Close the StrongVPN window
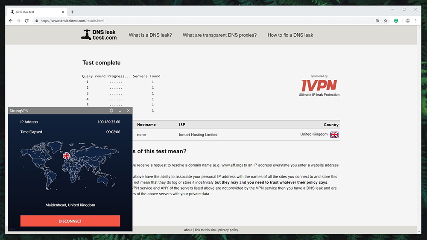This screenshot has width=427, height=240. [128, 111]
